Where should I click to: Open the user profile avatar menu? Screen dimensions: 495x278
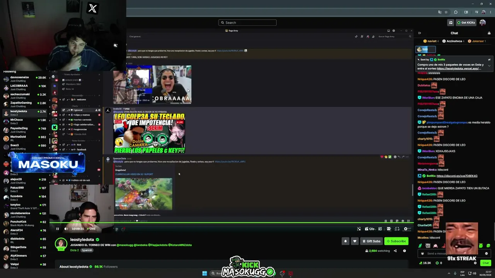(483, 22)
